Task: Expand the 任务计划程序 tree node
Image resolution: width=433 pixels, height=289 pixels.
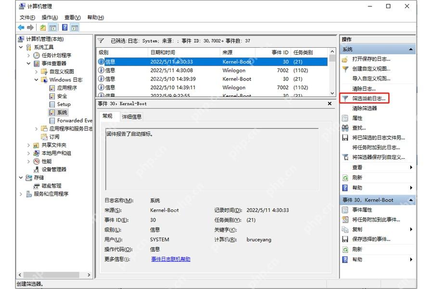Action: click(x=28, y=55)
